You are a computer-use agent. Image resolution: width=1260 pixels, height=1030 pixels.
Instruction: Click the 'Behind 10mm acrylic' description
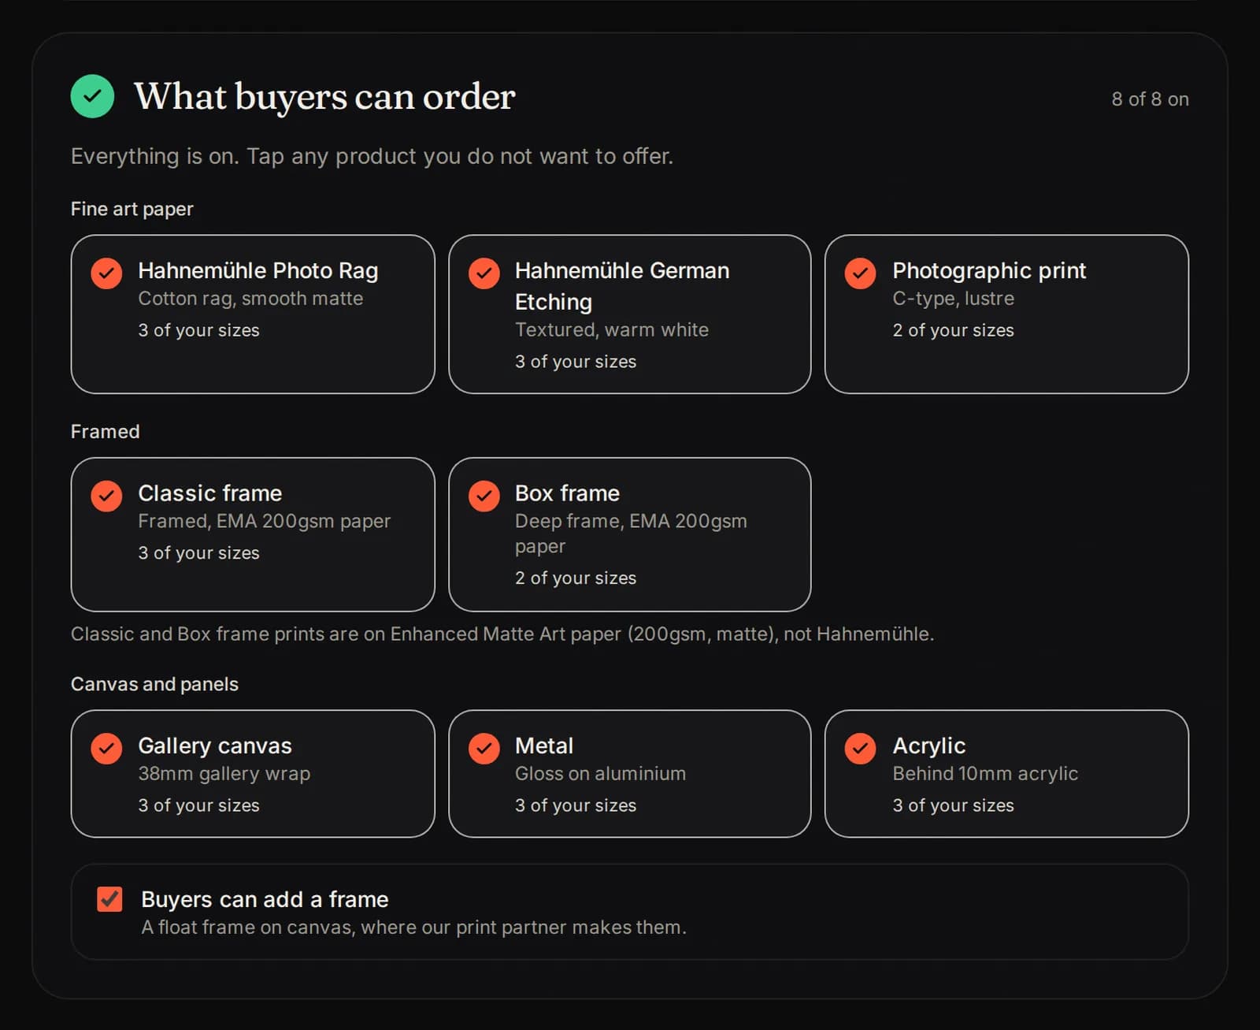pyautogui.click(x=985, y=774)
